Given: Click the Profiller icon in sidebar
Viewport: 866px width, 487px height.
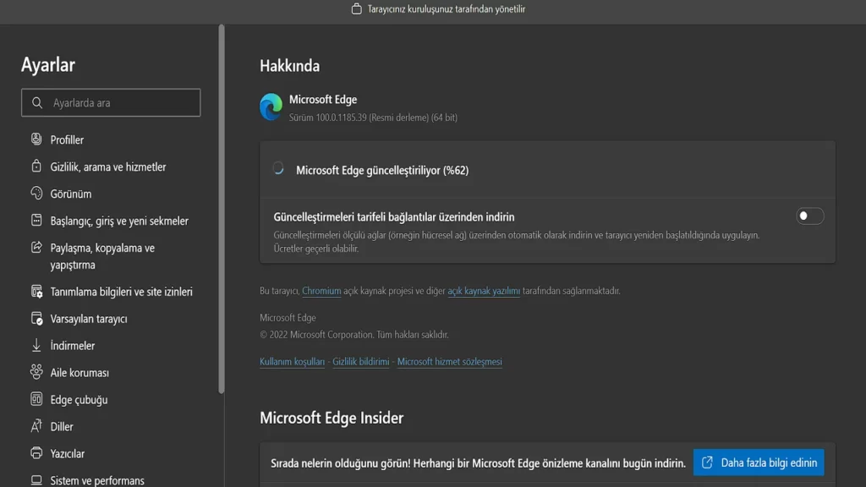Looking at the screenshot, I should pos(36,140).
